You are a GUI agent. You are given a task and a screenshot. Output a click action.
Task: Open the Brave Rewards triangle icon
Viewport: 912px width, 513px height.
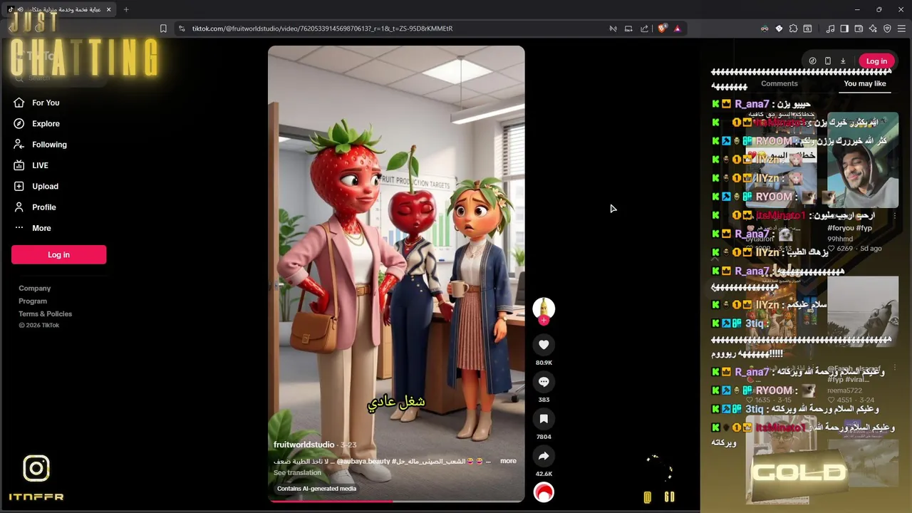677,28
